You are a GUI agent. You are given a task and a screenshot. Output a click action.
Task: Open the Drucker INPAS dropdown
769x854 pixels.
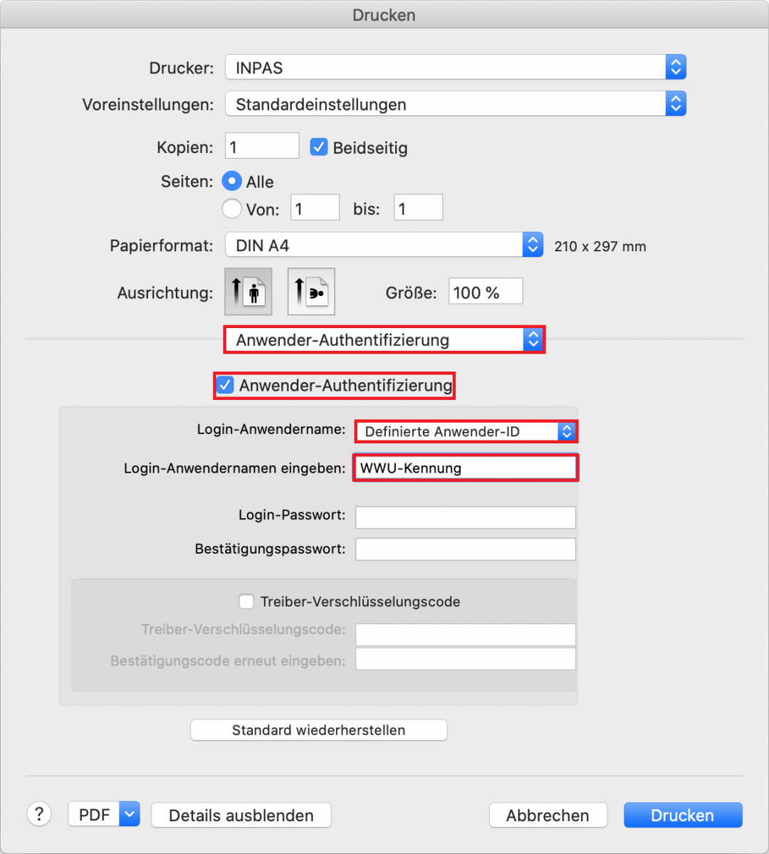[456, 68]
